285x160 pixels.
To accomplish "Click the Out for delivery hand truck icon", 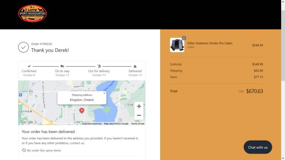I will coord(99,66).
